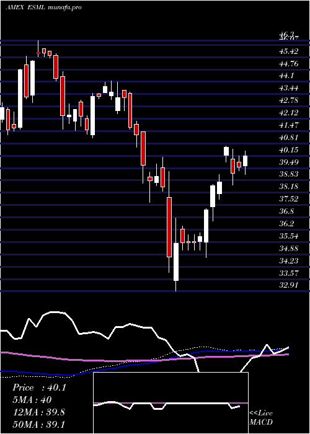310x434 pixels.
Task: Select the 33.57 price axis label
Action: tap(288, 273)
